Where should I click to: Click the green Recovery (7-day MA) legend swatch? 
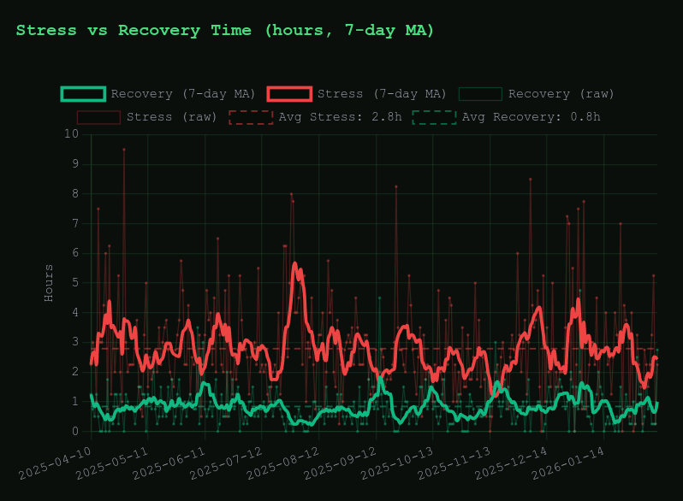[83, 94]
